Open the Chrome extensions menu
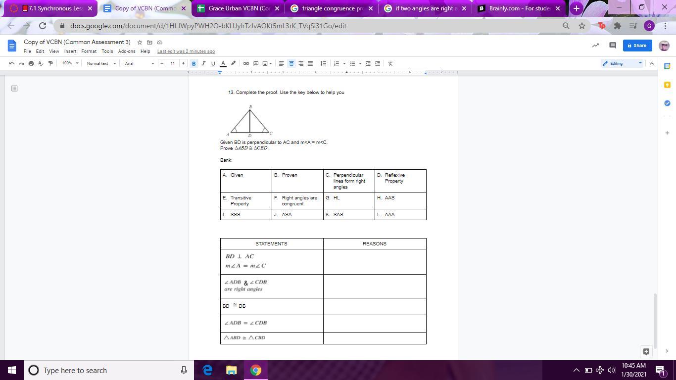This screenshot has width=676, height=380. coord(618,26)
